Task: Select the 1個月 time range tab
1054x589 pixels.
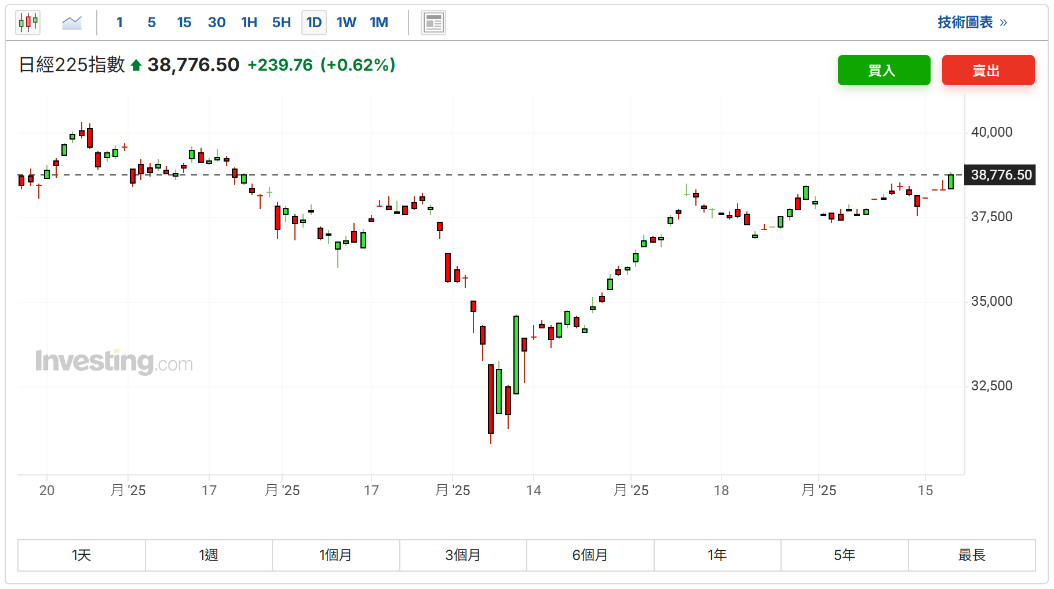Action: pos(335,555)
